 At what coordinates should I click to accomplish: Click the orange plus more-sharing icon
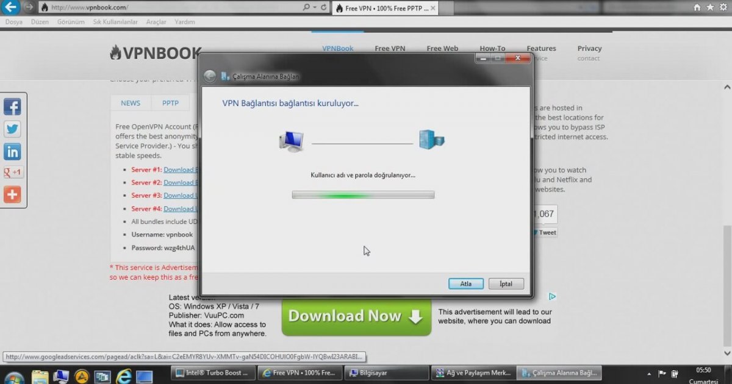[x=12, y=194]
